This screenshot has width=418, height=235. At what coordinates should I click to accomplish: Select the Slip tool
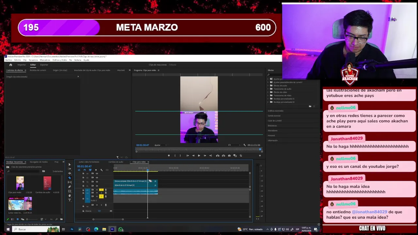70,182
